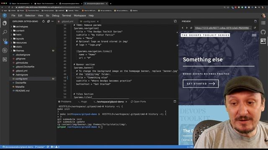The height and width of the screenshot is (150, 268).
Task: Refresh the Explorer file tree
Action: click(44, 21)
